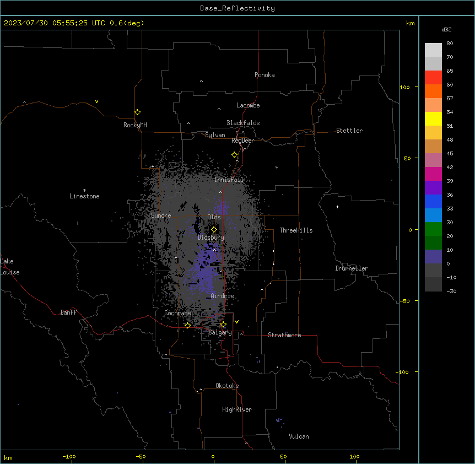Select the dBZ legend heading
475x464 pixels.
click(x=446, y=30)
